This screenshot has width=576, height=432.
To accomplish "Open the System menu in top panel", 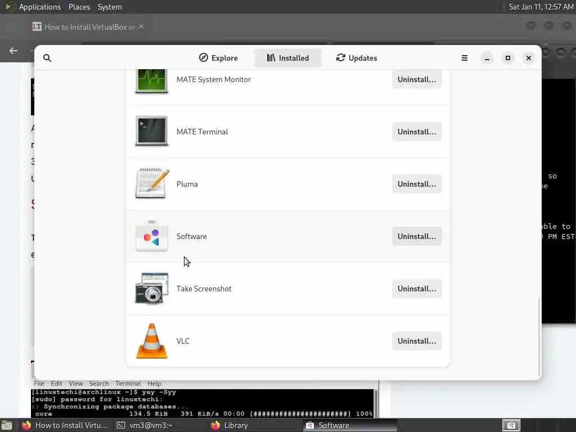I will tap(110, 7).
